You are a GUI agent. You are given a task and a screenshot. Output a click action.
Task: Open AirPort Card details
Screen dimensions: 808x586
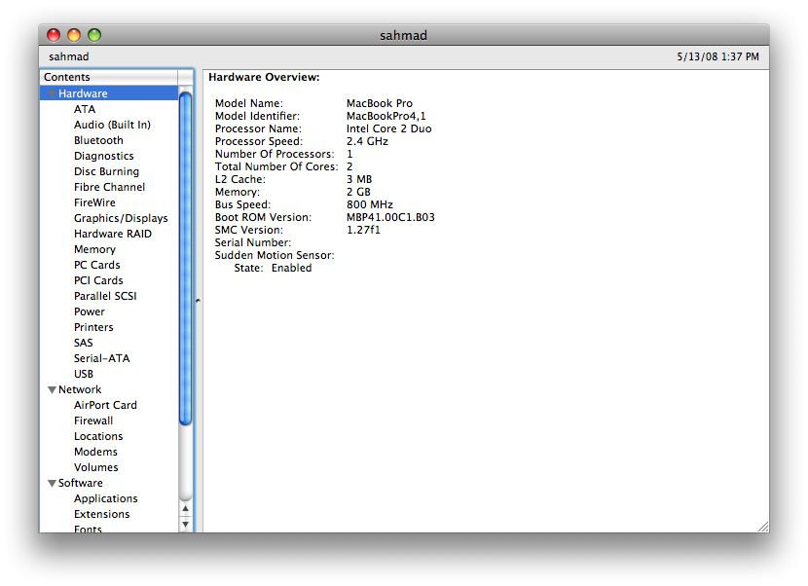click(105, 405)
